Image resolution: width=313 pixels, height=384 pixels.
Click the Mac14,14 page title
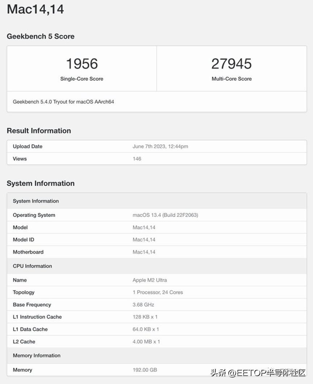(x=35, y=9)
